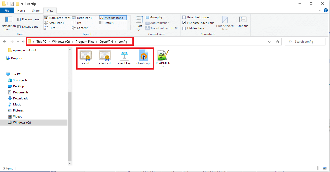
Task: Click the Properties quick access icon
Action: click(x=12, y=4)
